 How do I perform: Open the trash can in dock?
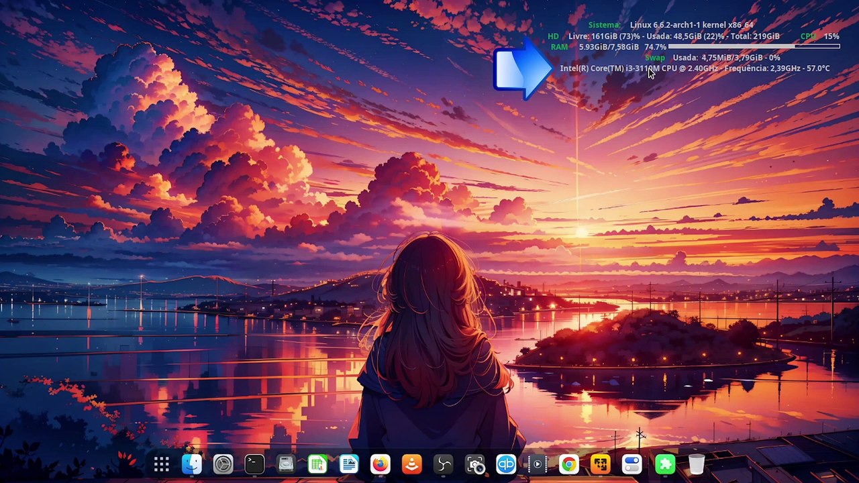pos(697,464)
